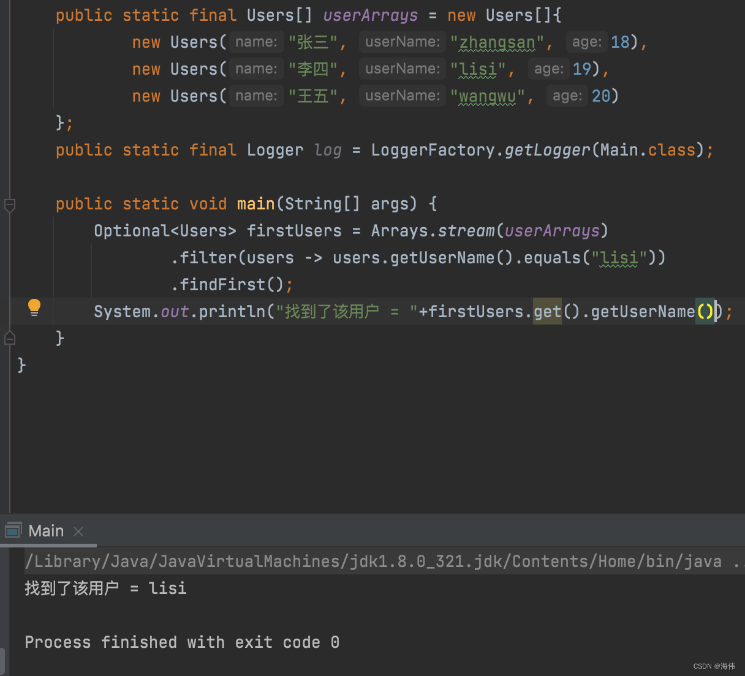Click the "zhangsan" string literal
Image resolution: width=745 pixels, height=676 pixels.
click(x=497, y=42)
